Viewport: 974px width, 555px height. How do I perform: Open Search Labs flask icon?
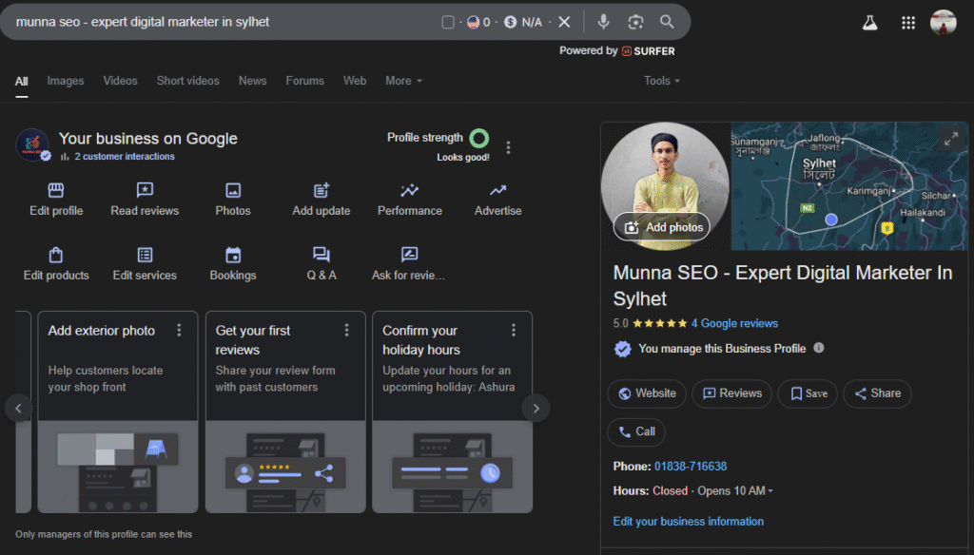pyautogui.click(x=869, y=23)
